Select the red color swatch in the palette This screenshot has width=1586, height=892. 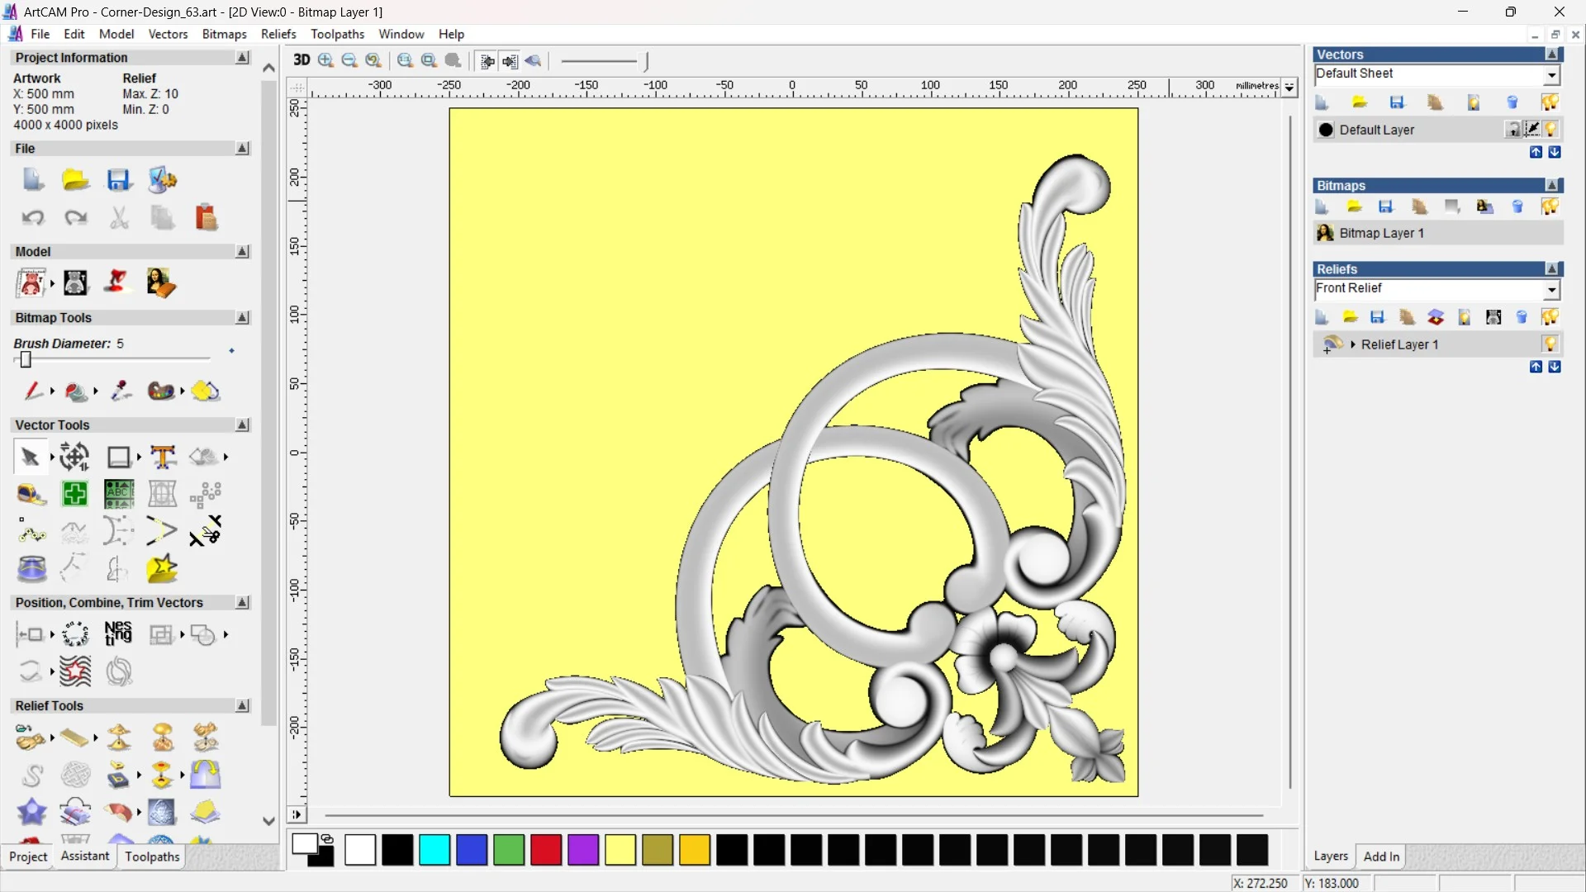pyautogui.click(x=545, y=850)
